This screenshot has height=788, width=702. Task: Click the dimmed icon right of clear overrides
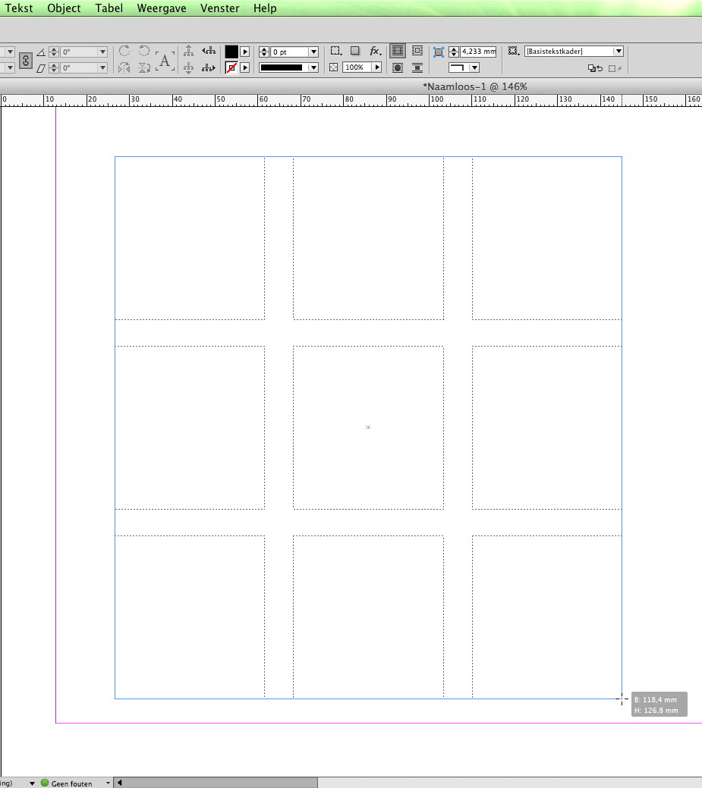coord(615,68)
